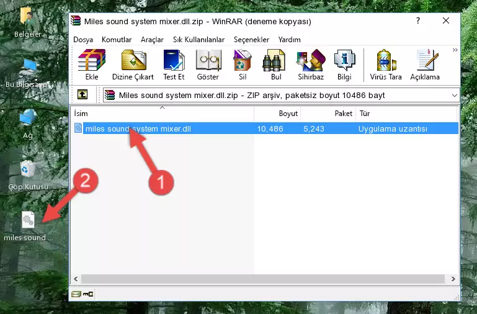This screenshot has width=477, height=314.
Task: Open the Araçlar menu
Action: point(152,40)
